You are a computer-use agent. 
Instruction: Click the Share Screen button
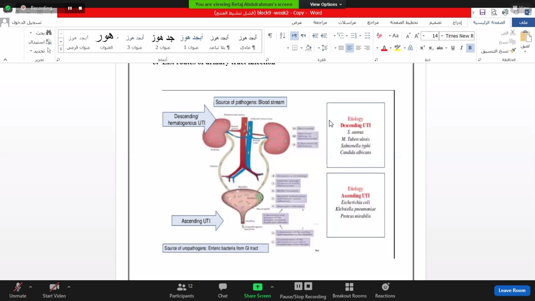tap(257, 290)
